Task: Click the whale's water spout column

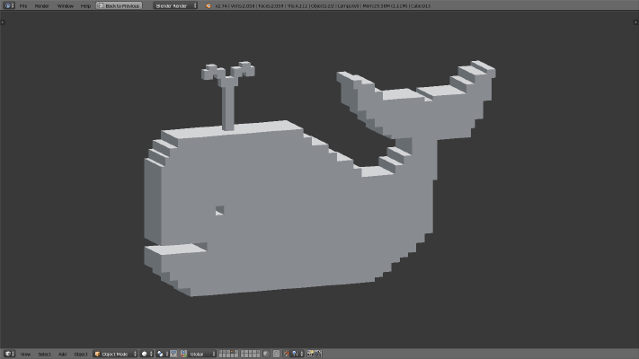Action: [x=228, y=106]
